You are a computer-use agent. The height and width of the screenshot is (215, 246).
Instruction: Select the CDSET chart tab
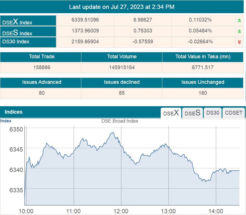pos(234,113)
